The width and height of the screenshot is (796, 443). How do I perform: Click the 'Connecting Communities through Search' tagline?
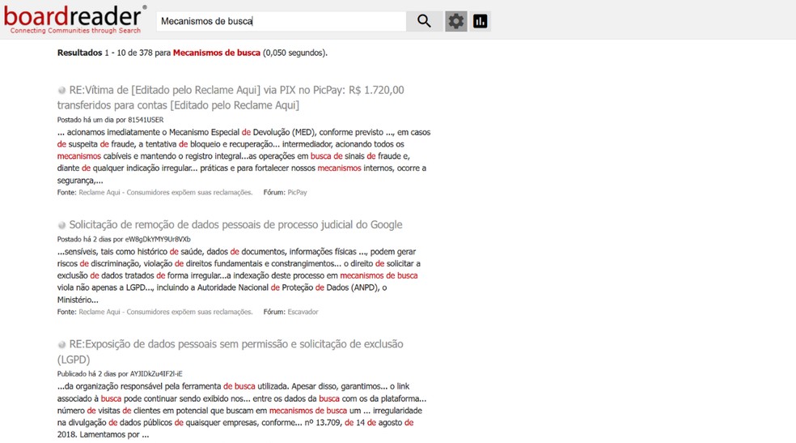pyautogui.click(x=75, y=31)
